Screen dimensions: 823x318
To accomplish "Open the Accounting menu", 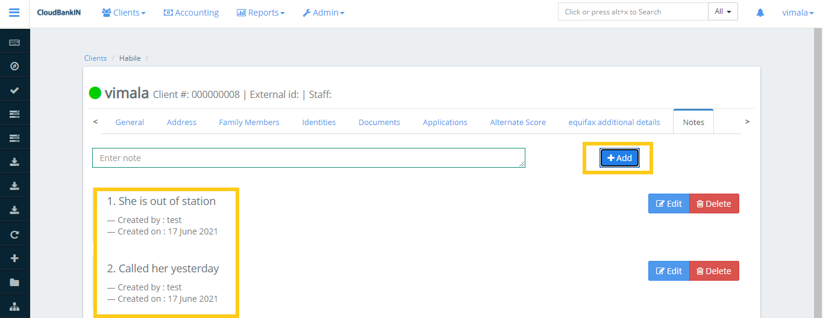I will click(x=191, y=13).
